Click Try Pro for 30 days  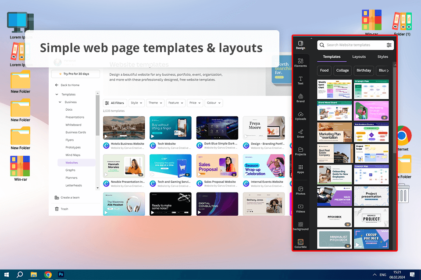pyautogui.click(x=75, y=74)
